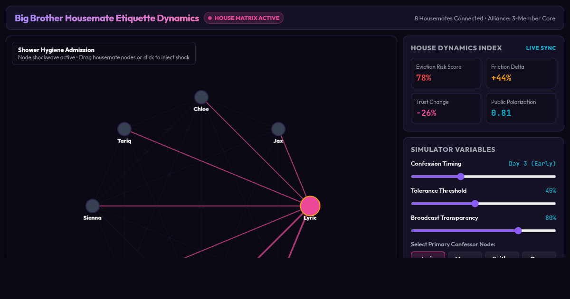This screenshot has width=570, height=299.
Task: Open the Public Polarization card
Action: click(x=521, y=108)
